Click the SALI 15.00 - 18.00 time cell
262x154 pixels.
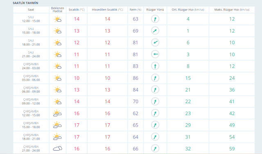pyautogui.click(x=31, y=31)
